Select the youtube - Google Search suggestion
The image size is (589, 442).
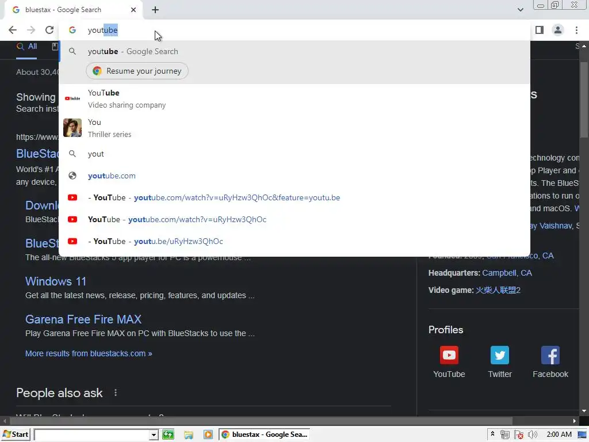point(294,51)
